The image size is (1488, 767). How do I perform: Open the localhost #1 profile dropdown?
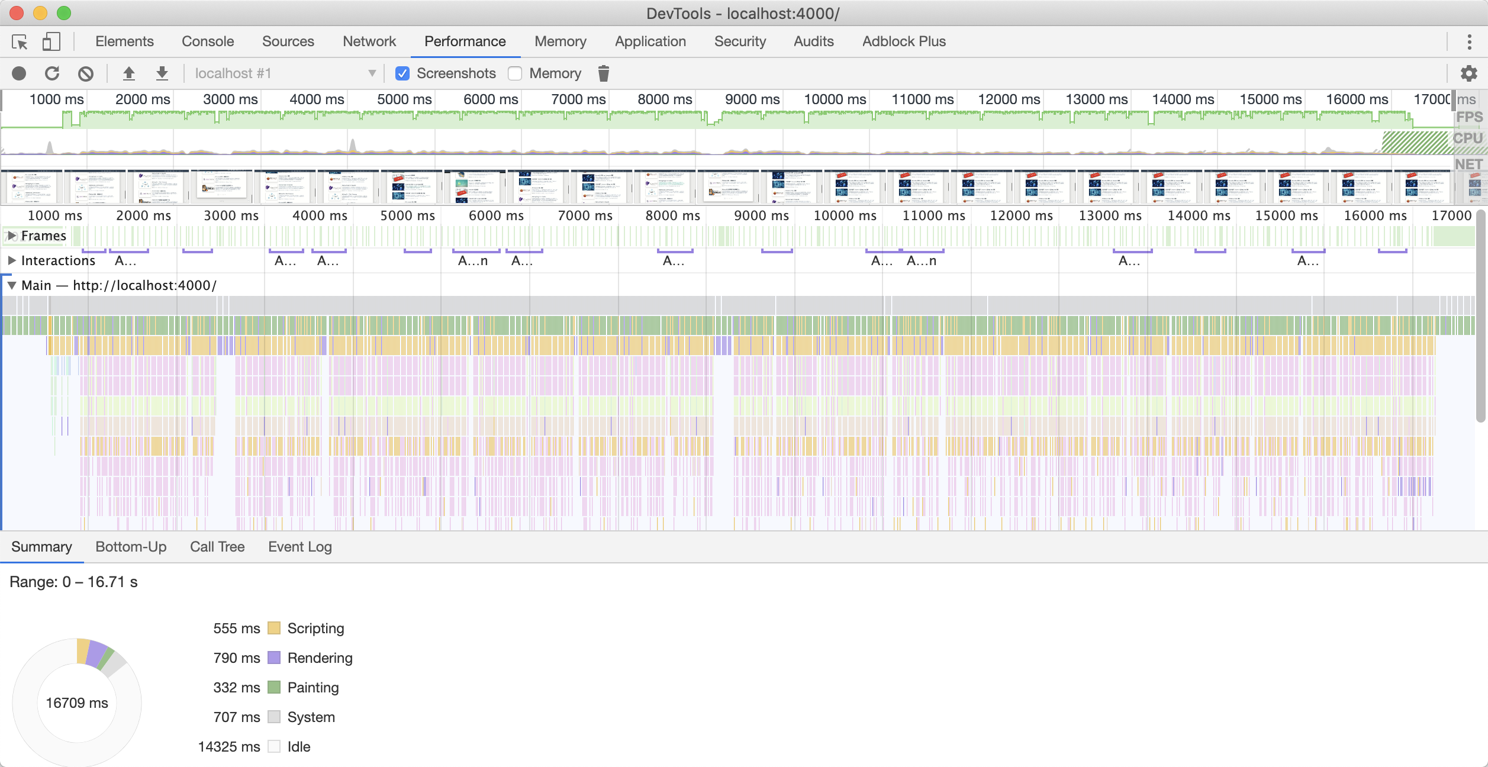[x=372, y=73]
